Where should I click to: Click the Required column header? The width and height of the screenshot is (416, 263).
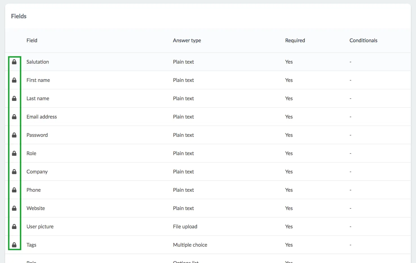pyautogui.click(x=295, y=40)
